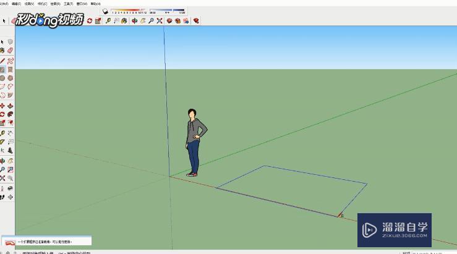Click Zoom magnifier in top toolbar
457x254 pixels.
click(x=151, y=20)
